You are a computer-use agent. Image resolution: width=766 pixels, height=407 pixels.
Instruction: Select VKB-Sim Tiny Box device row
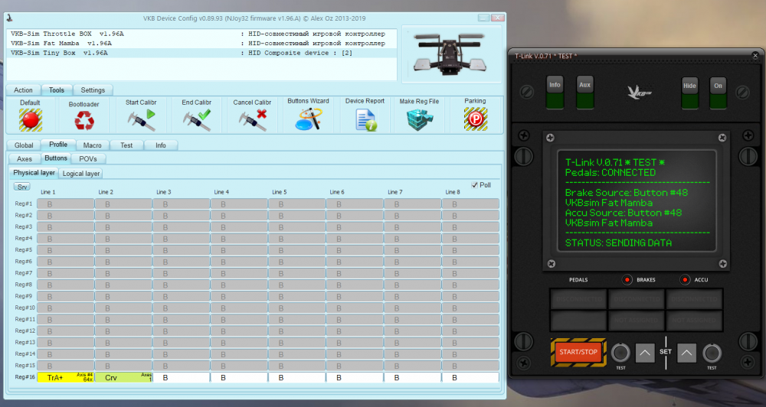tap(201, 53)
